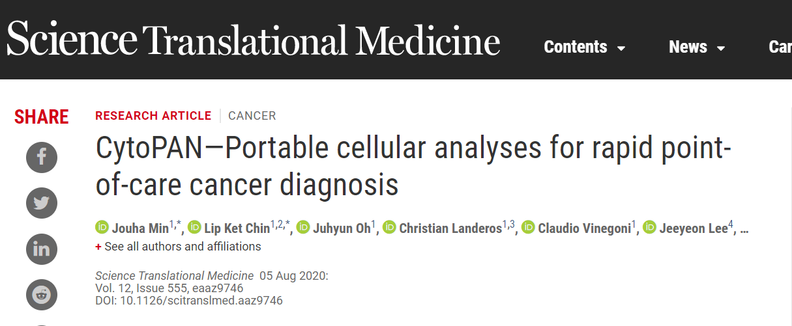Share article on Reddit

pyautogui.click(x=42, y=295)
